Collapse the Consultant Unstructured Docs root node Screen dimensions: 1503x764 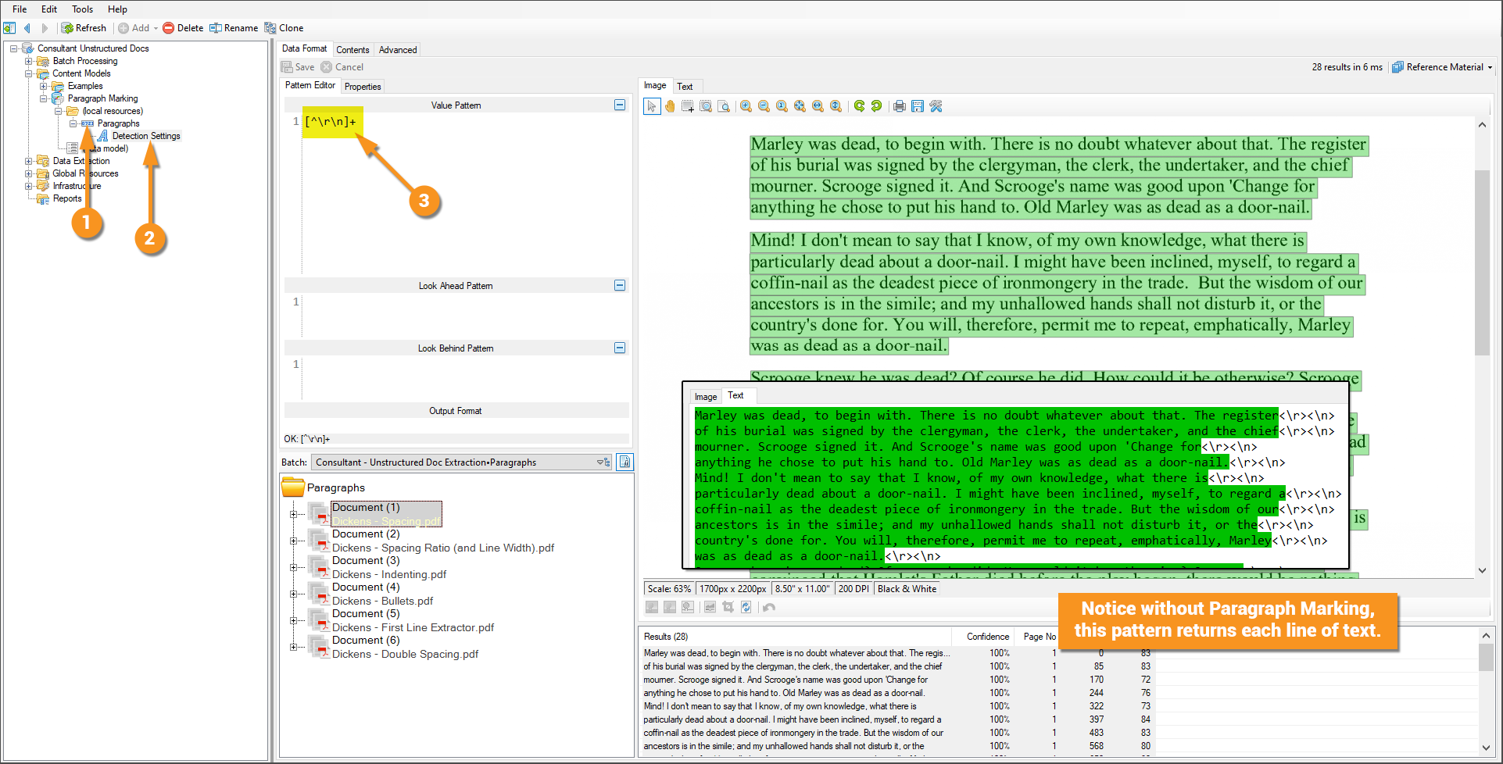coord(13,48)
